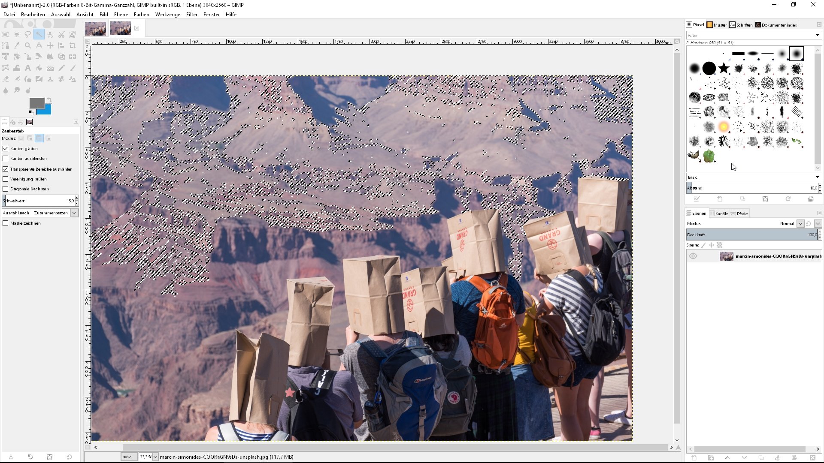Select the Move tool
Image resolution: width=824 pixels, height=463 pixels.
coord(50,45)
